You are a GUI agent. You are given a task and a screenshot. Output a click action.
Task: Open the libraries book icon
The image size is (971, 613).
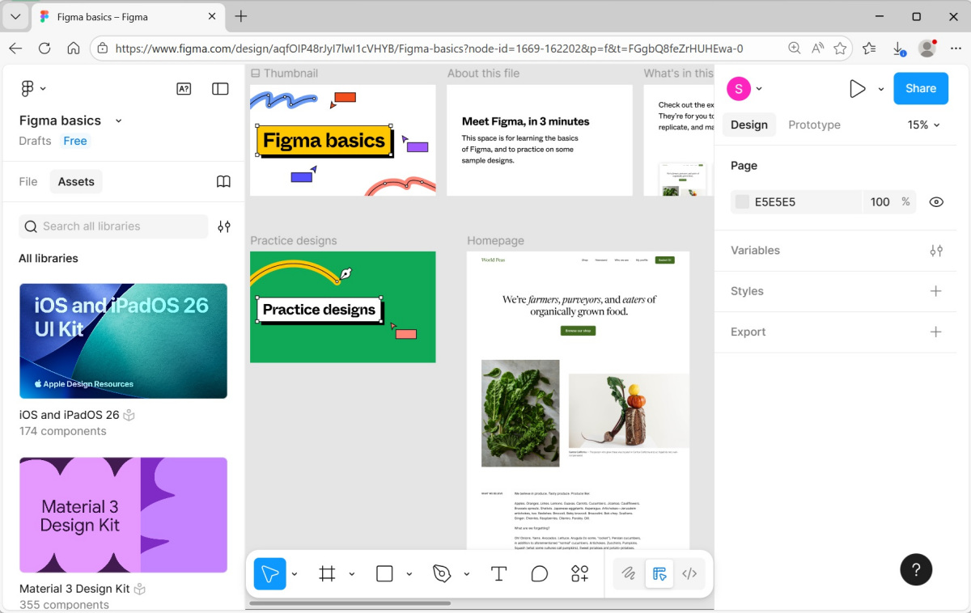223,182
